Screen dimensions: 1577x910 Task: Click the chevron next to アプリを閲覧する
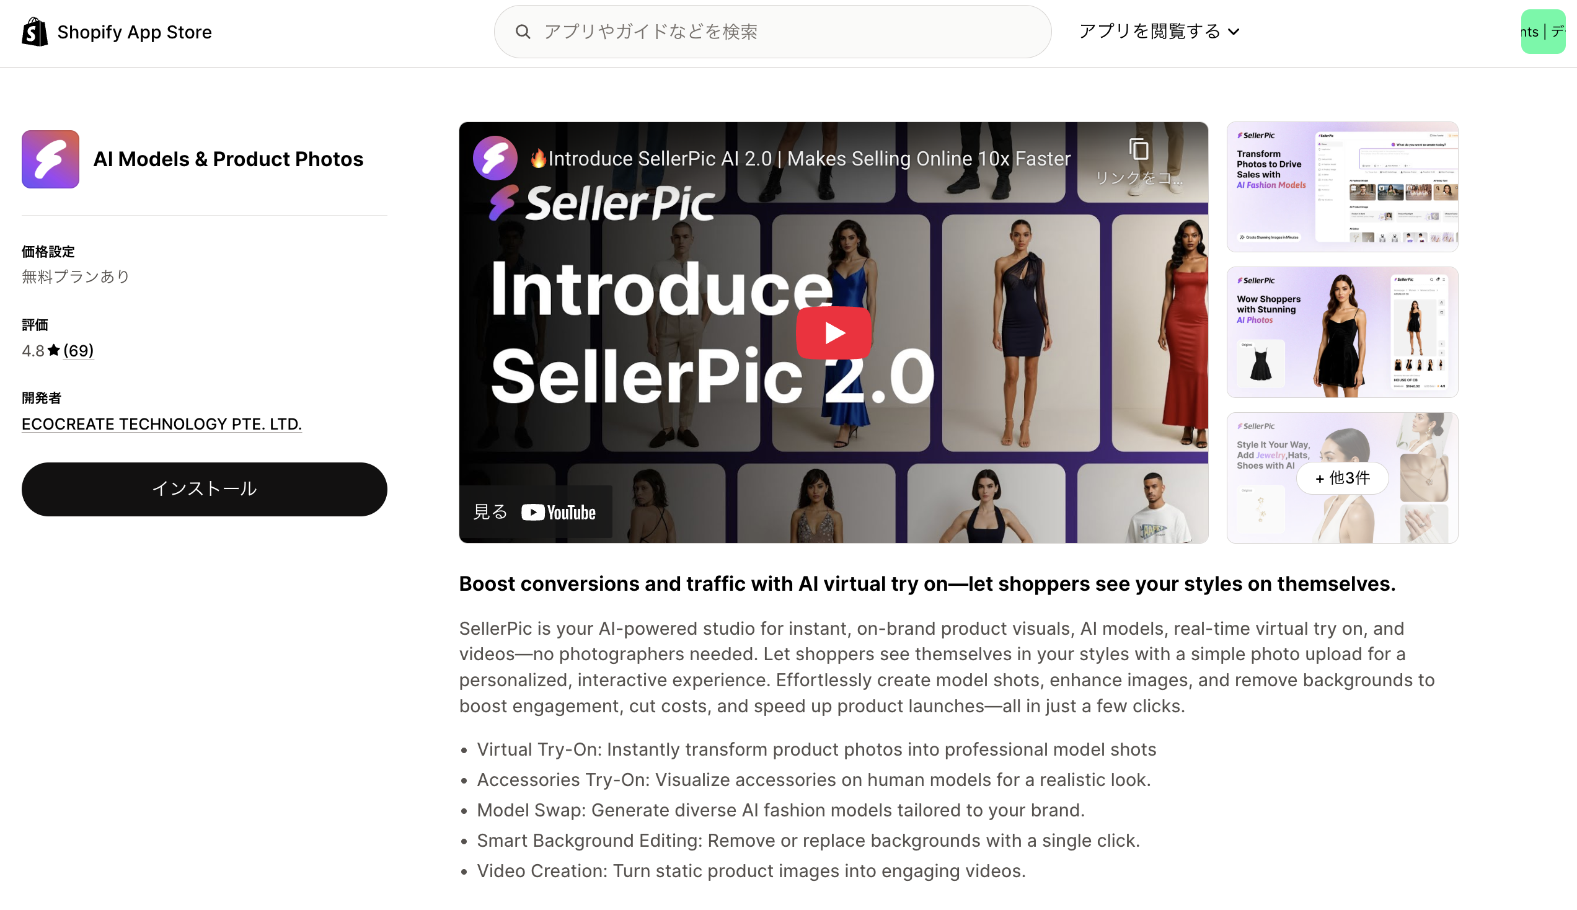[1234, 32]
